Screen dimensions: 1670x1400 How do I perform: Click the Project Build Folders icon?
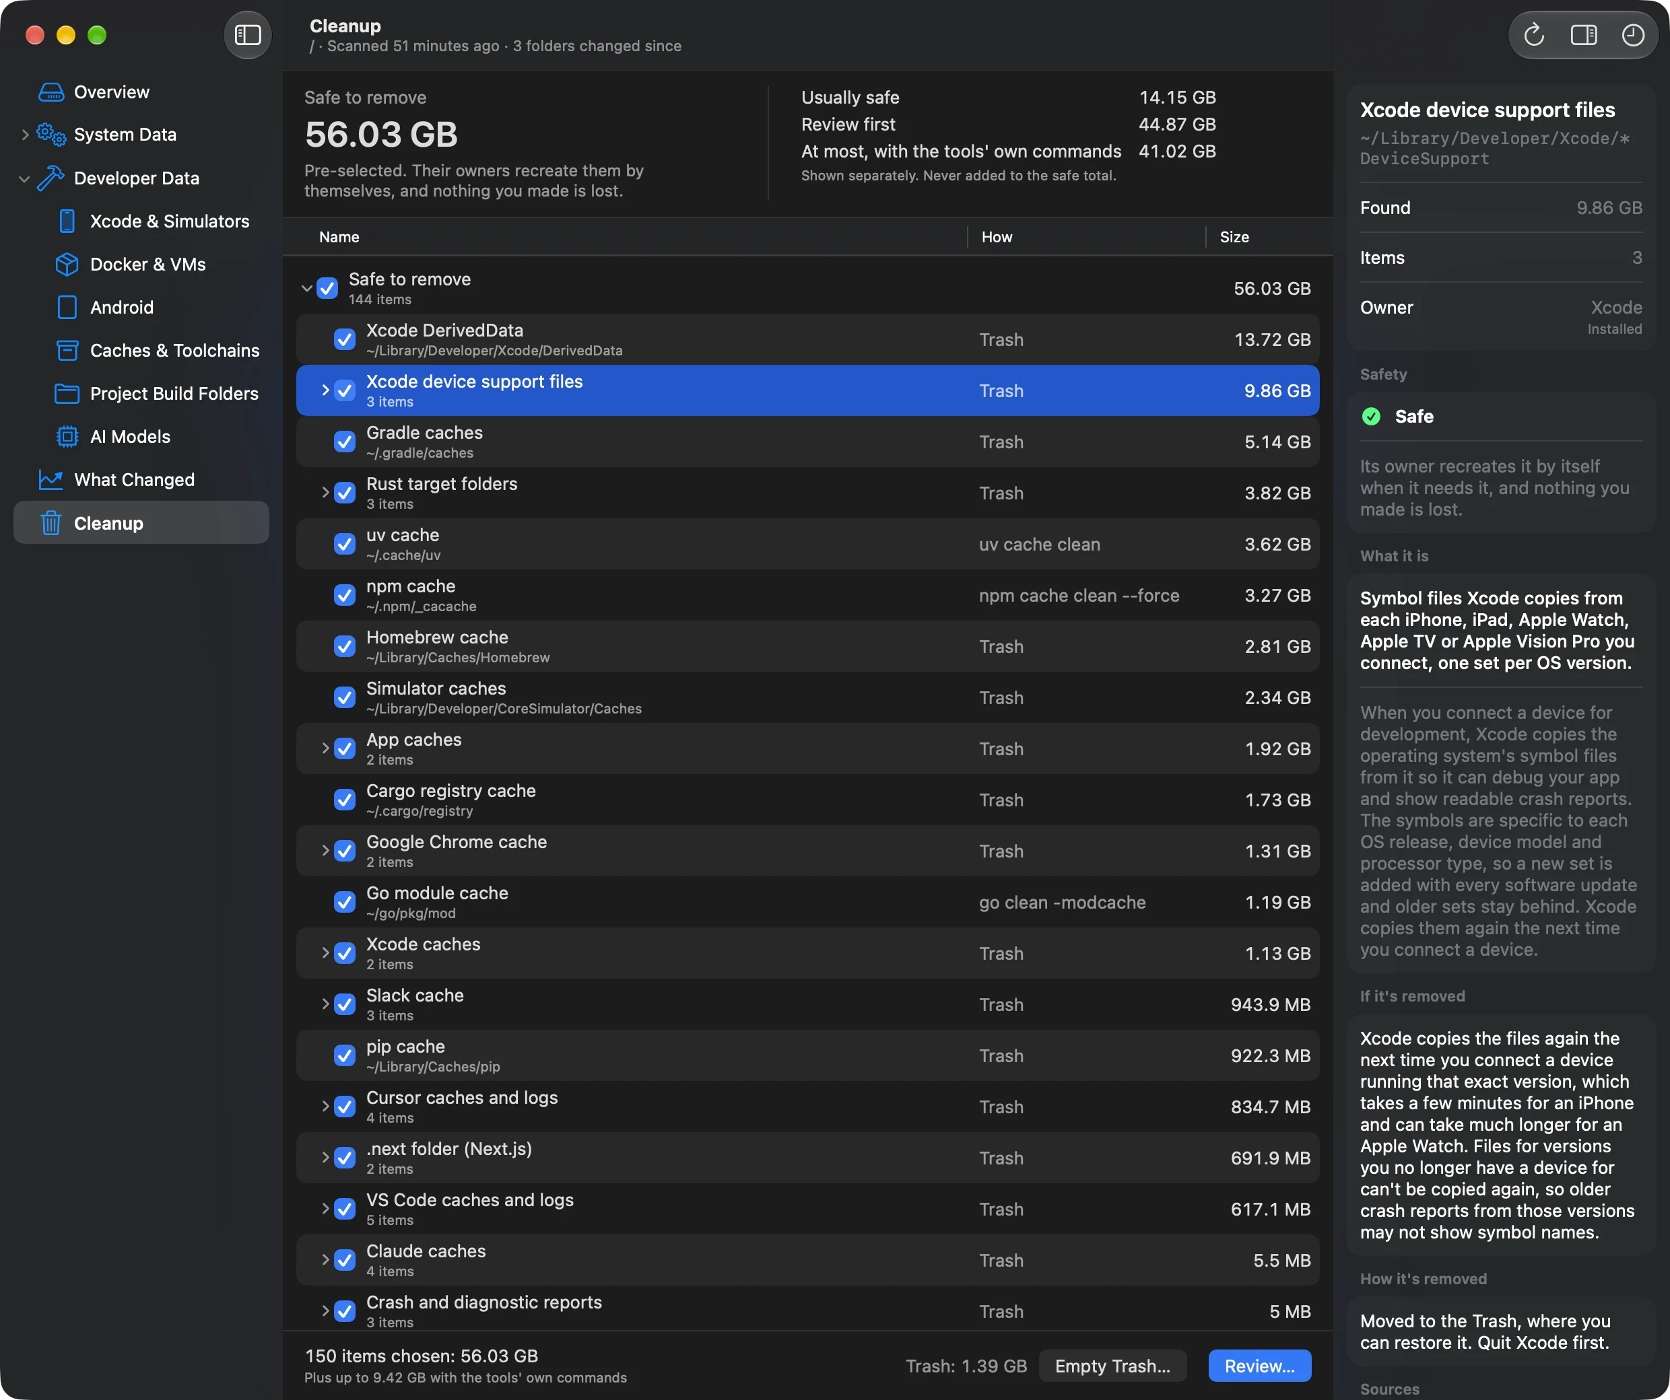[67, 394]
